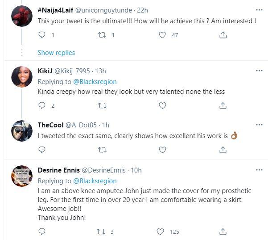This screenshot has width=268, height=240.
Task: Reply to KikiJ's tweet
Action: pyautogui.click(x=42, y=105)
